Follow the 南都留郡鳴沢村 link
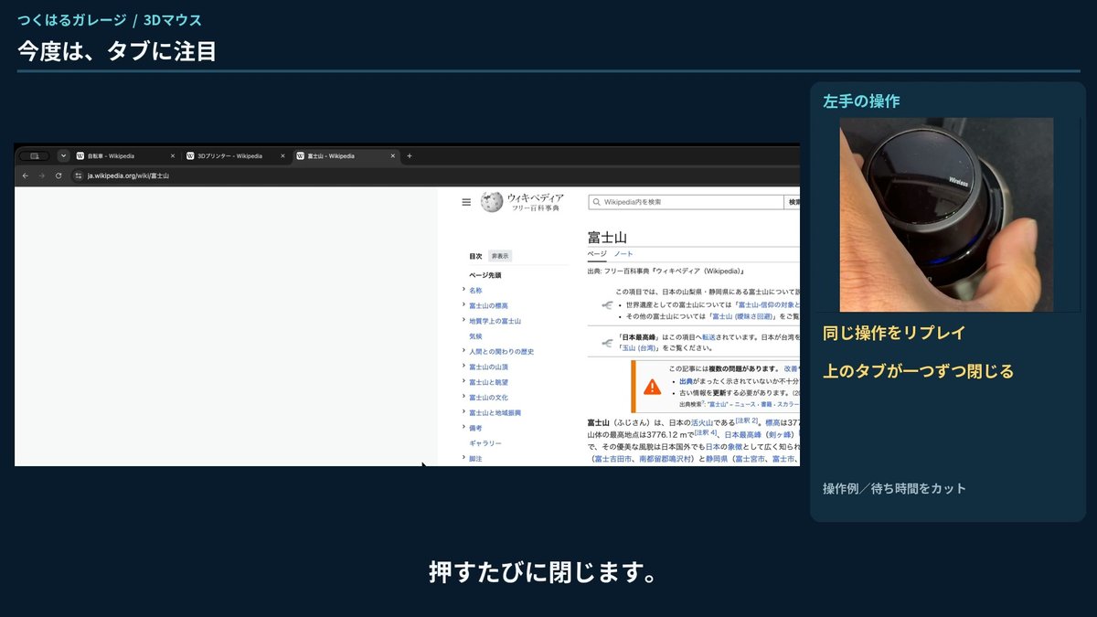Viewport: 1097px width, 617px height. click(x=666, y=459)
